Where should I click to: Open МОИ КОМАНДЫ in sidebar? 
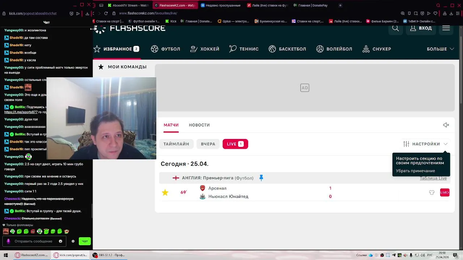[x=122, y=67]
